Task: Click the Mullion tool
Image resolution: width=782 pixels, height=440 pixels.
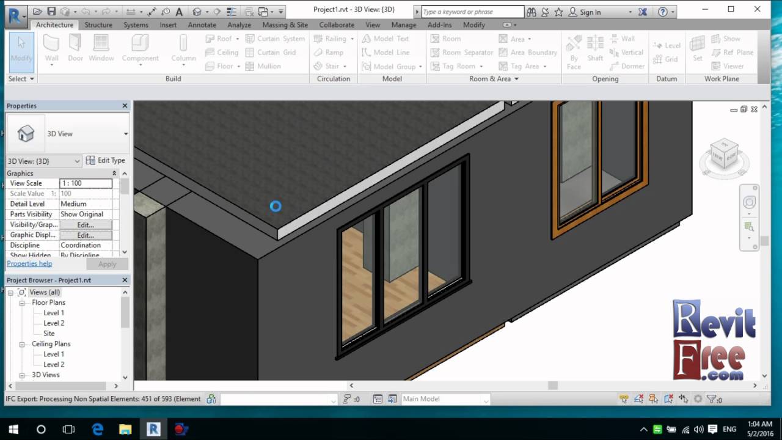Action: click(x=263, y=66)
